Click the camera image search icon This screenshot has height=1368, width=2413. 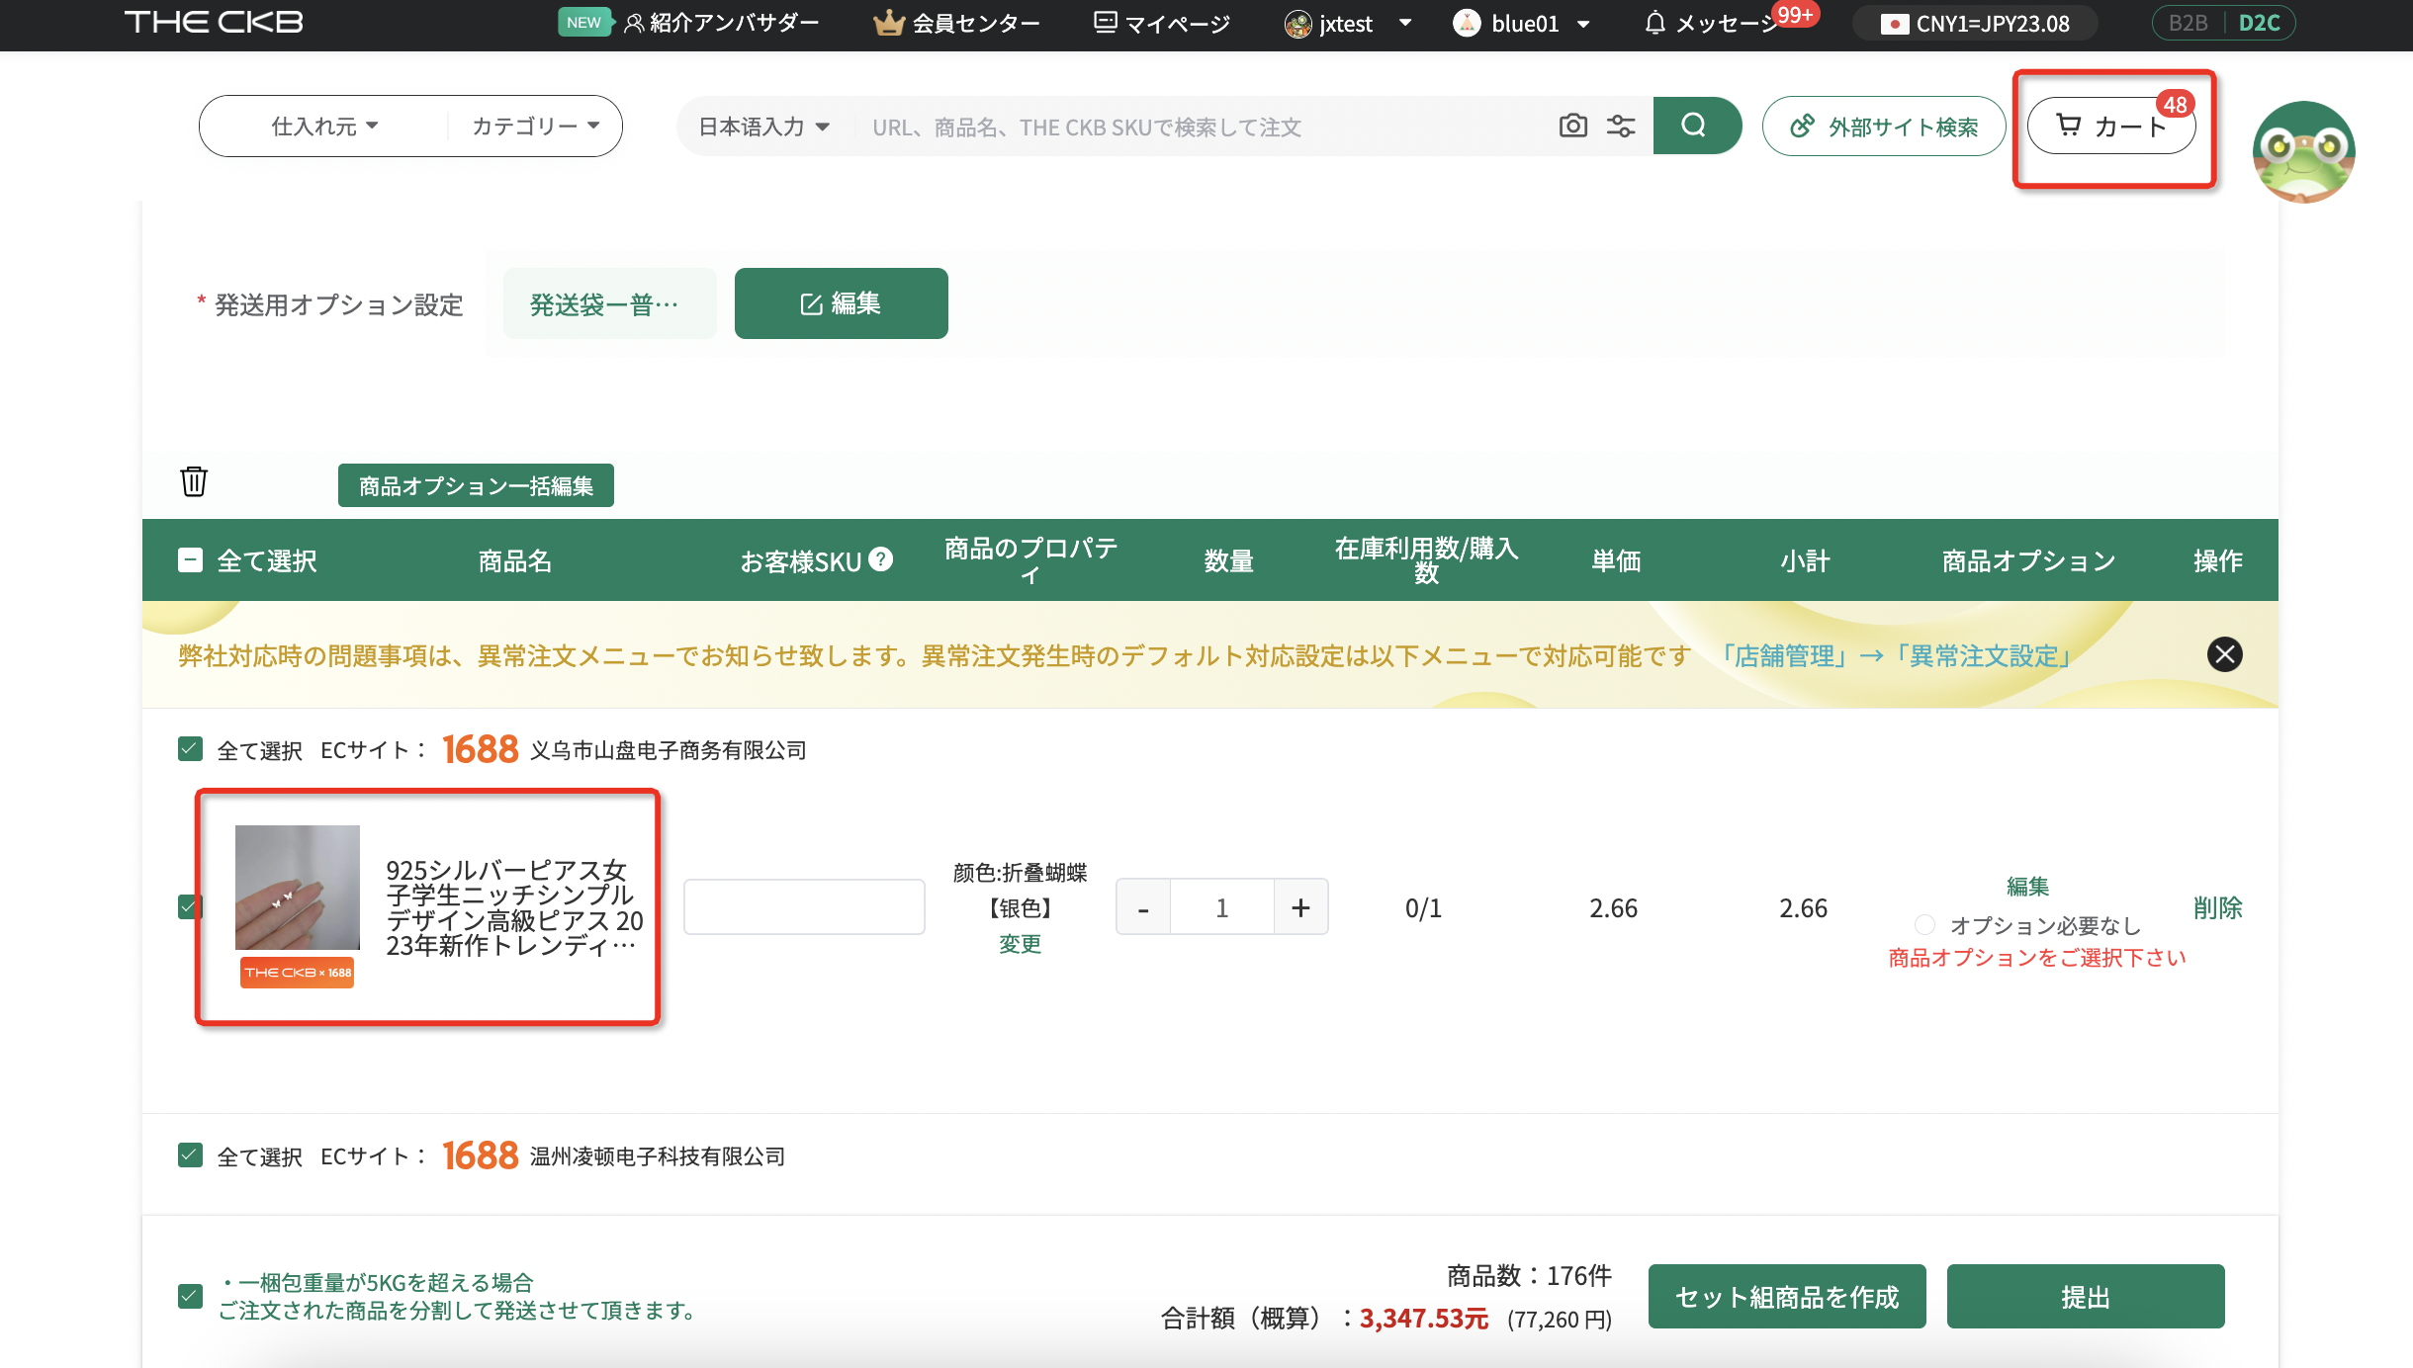click(x=1573, y=126)
